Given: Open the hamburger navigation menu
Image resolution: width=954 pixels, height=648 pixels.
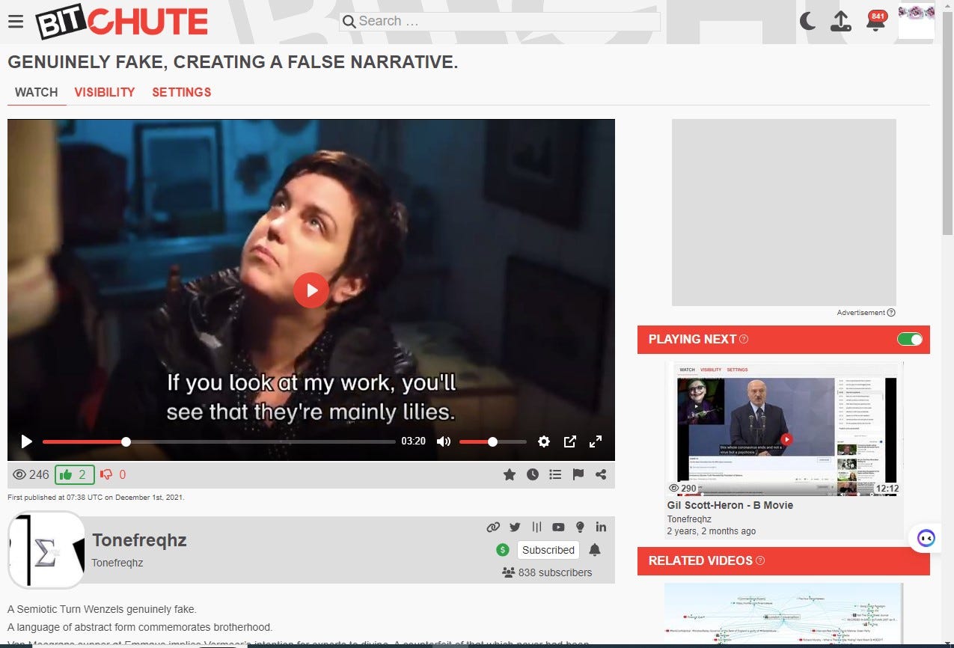Looking at the screenshot, I should click(x=16, y=21).
